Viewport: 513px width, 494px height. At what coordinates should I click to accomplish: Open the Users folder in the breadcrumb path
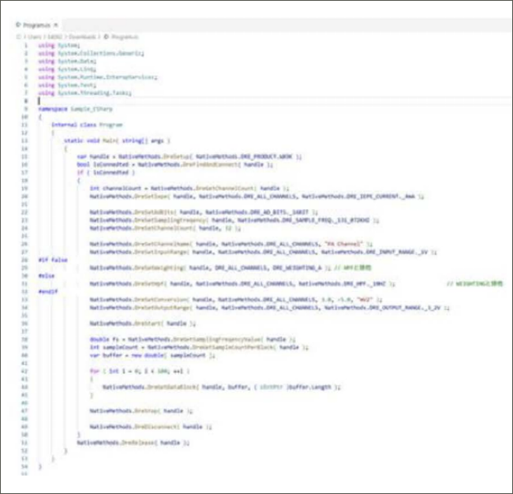tap(32, 36)
